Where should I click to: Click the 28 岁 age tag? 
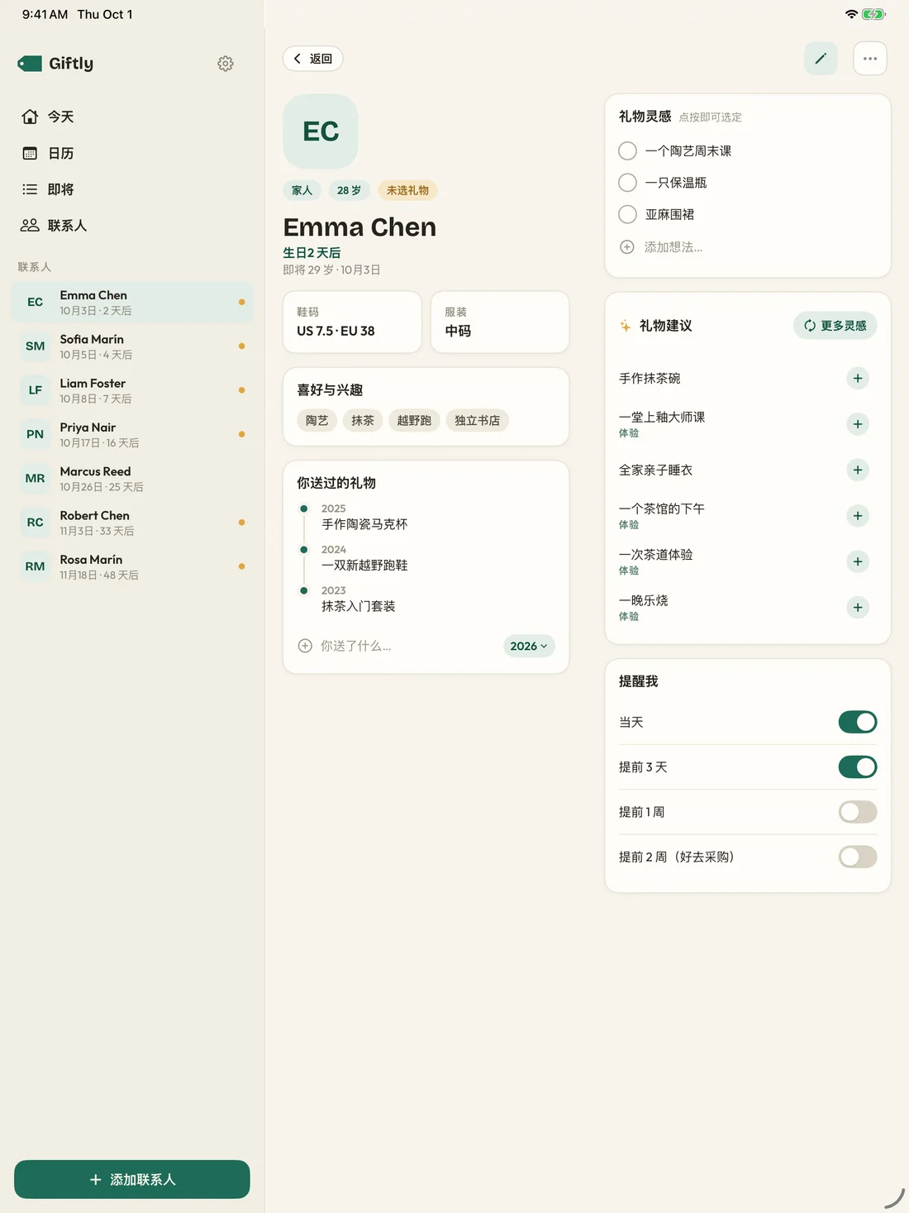pos(349,190)
